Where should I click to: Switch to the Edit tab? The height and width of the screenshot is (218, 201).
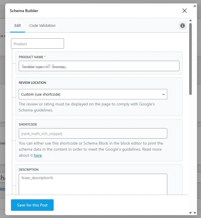click(x=18, y=26)
